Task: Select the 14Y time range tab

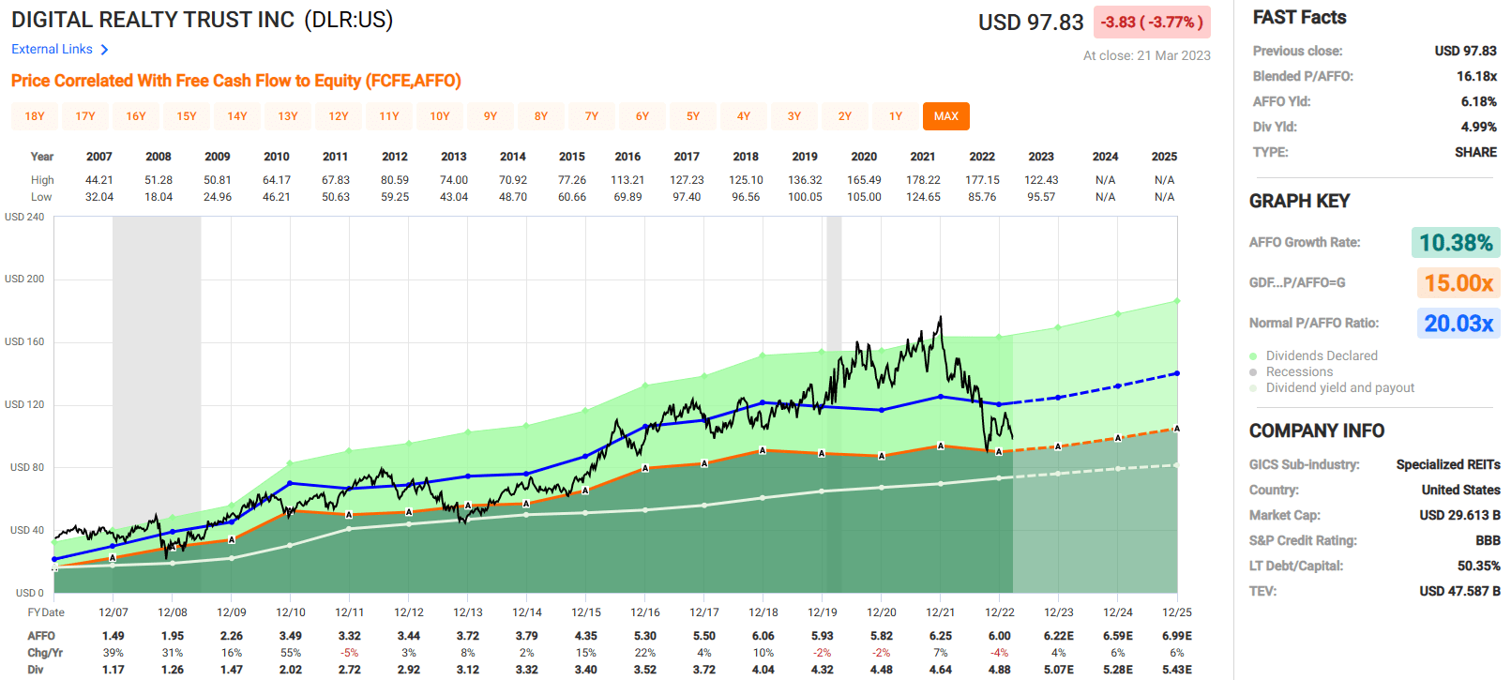Action: (237, 116)
